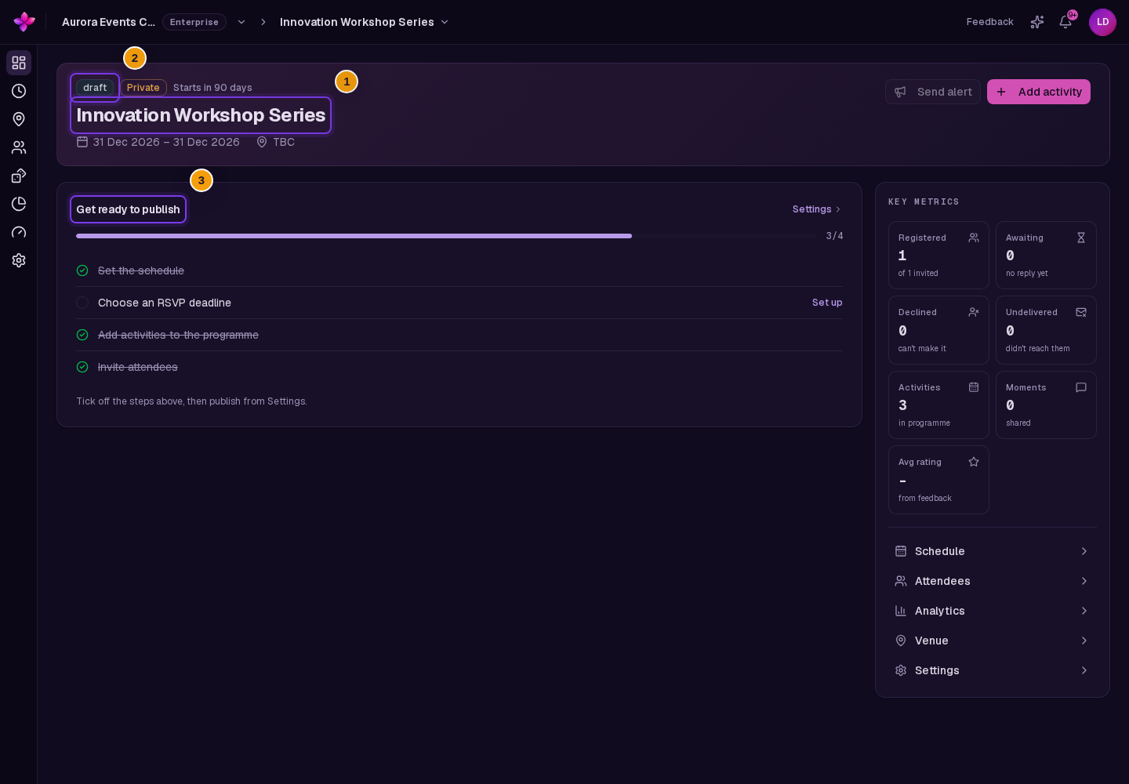The width and height of the screenshot is (1129, 784).
Task: Click the Add activity button
Action: [x=1039, y=92]
